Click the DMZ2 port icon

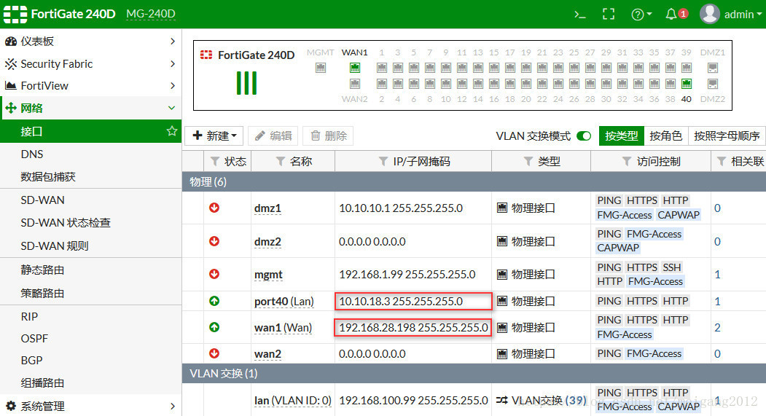click(713, 84)
